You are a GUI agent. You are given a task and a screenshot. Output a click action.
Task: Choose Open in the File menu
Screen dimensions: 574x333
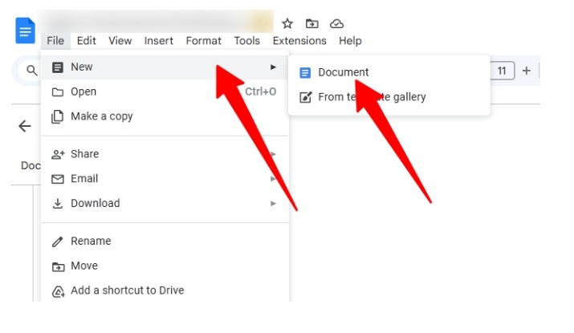coord(165,91)
